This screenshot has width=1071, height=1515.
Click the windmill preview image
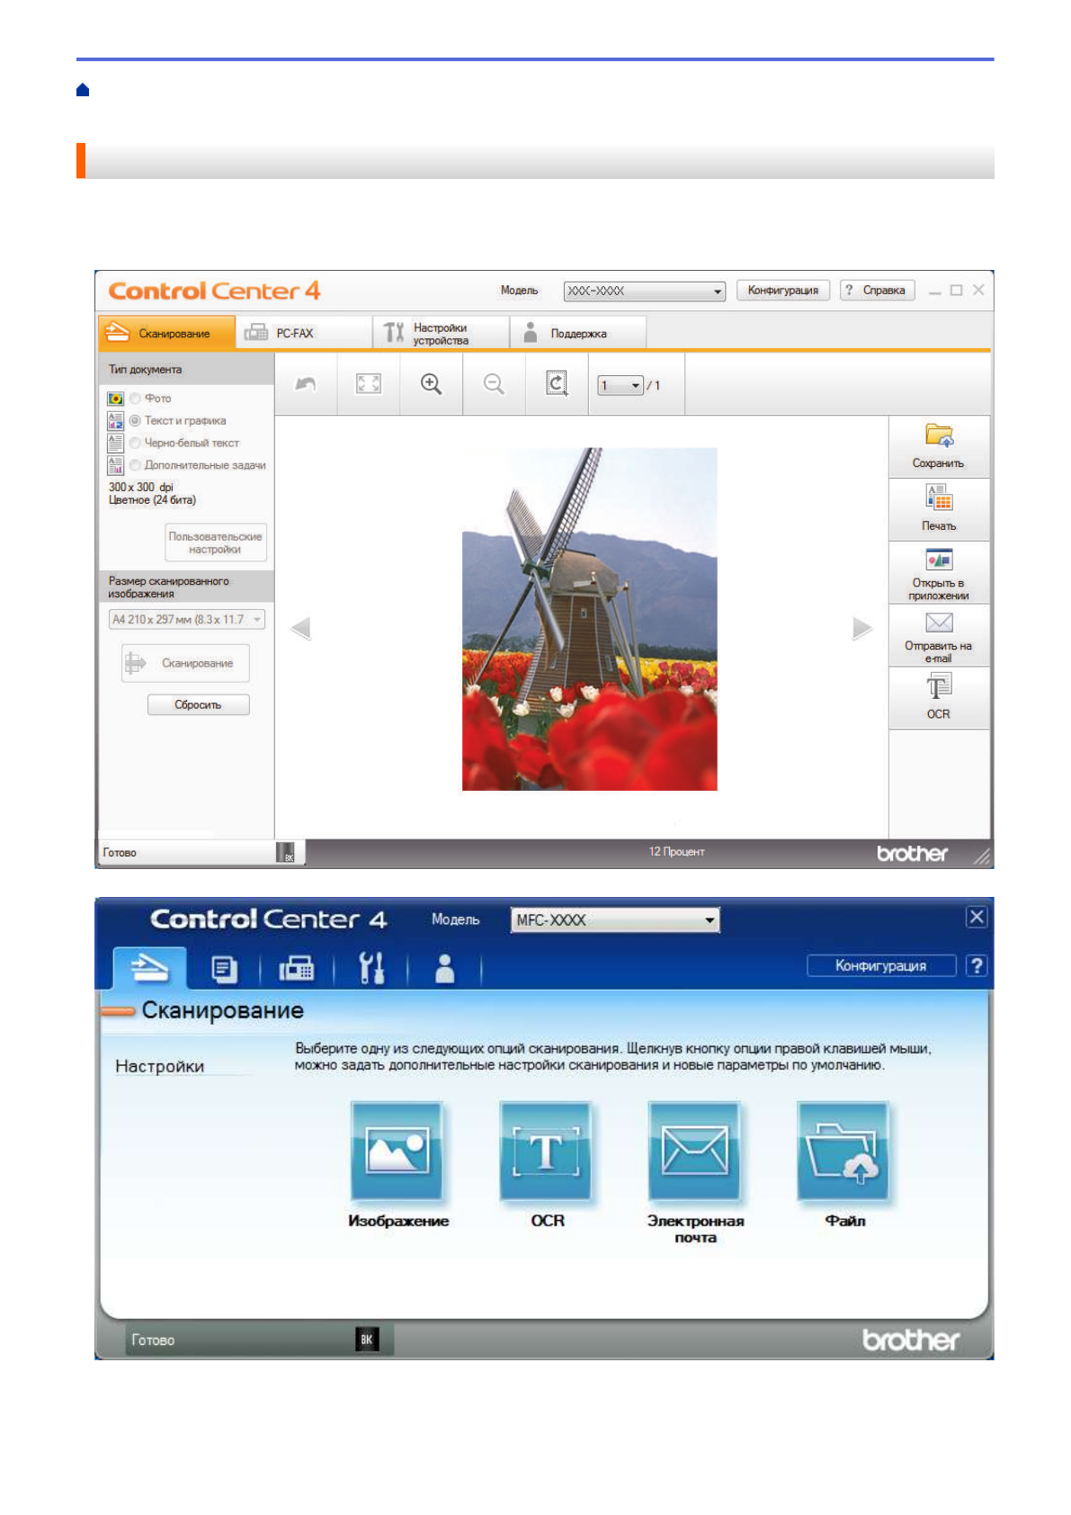click(x=589, y=619)
